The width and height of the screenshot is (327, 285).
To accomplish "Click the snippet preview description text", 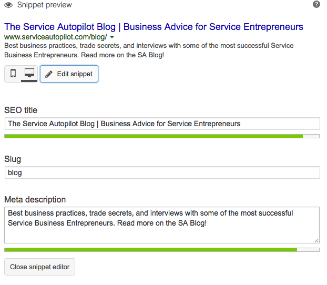I will [x=149, y=50].
